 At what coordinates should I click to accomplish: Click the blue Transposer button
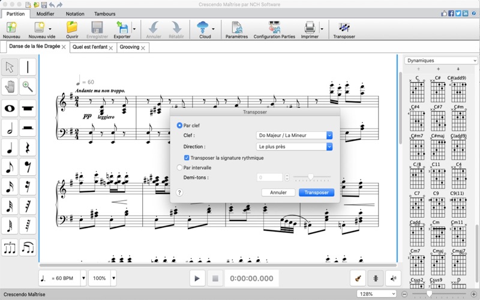[x=317, y=193]
